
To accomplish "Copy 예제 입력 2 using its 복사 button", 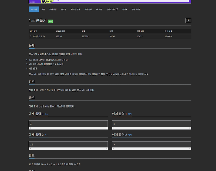I will tap(46, 135).
